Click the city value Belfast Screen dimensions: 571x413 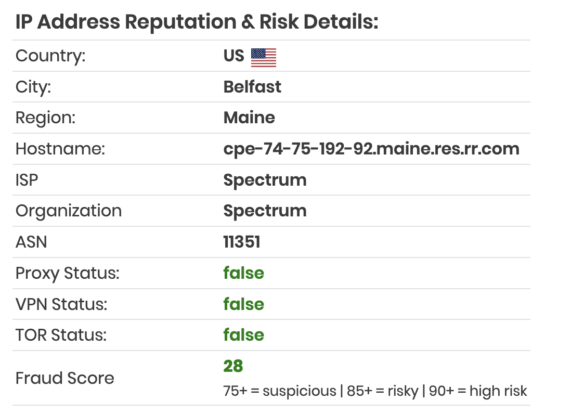tap(252, 87)
